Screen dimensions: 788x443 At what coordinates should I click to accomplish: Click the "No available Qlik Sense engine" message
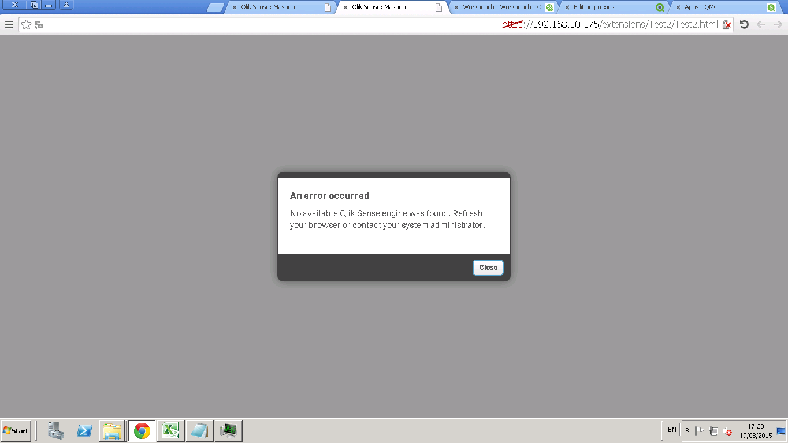pyautogui.click(x=388, y=219)
